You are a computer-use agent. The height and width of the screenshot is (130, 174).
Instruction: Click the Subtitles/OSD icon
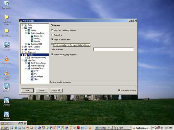29,44
